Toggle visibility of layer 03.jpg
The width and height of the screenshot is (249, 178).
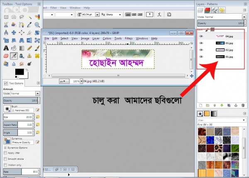(x=201, y=43)
